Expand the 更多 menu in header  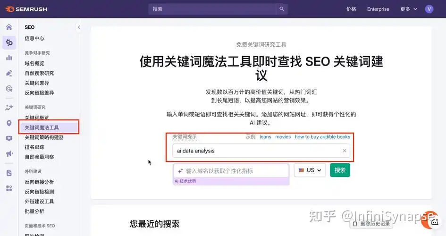click(x=408, y=9)
